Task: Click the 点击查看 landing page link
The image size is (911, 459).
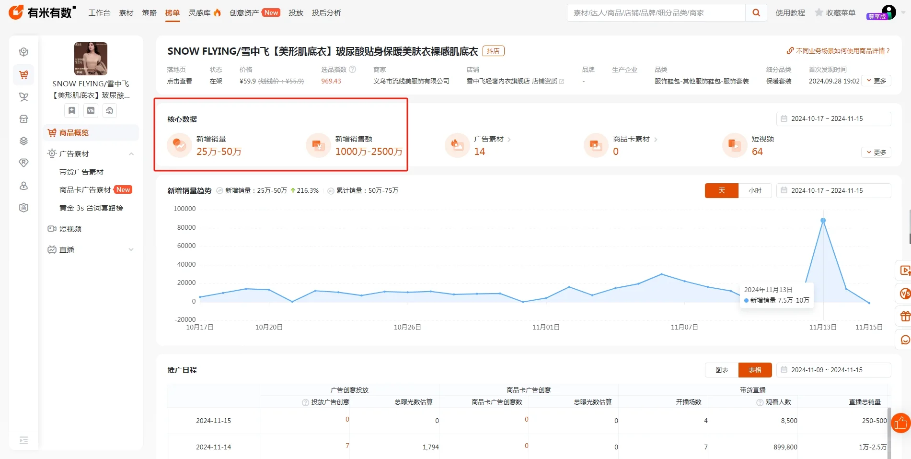Action: pos(180,81)
